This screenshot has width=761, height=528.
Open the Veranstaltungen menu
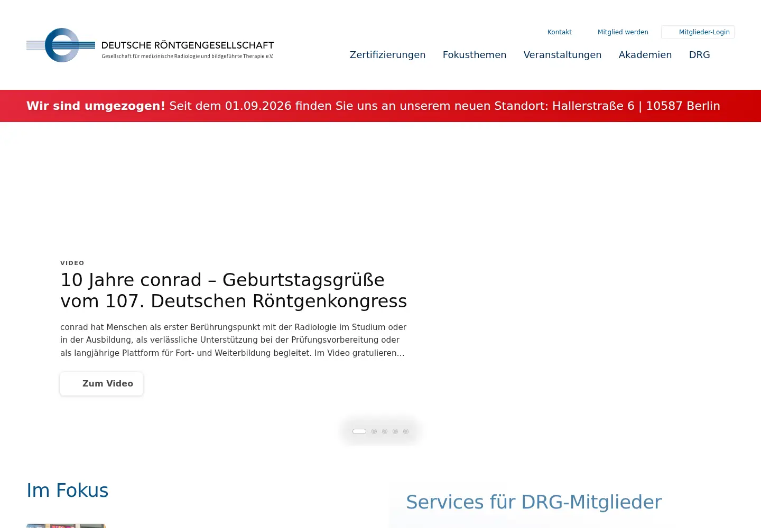pos(562,55)
